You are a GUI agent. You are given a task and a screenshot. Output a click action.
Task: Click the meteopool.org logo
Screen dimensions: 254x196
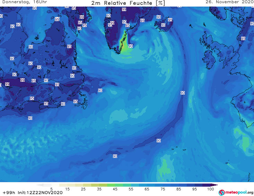click(x=236, y=193)
